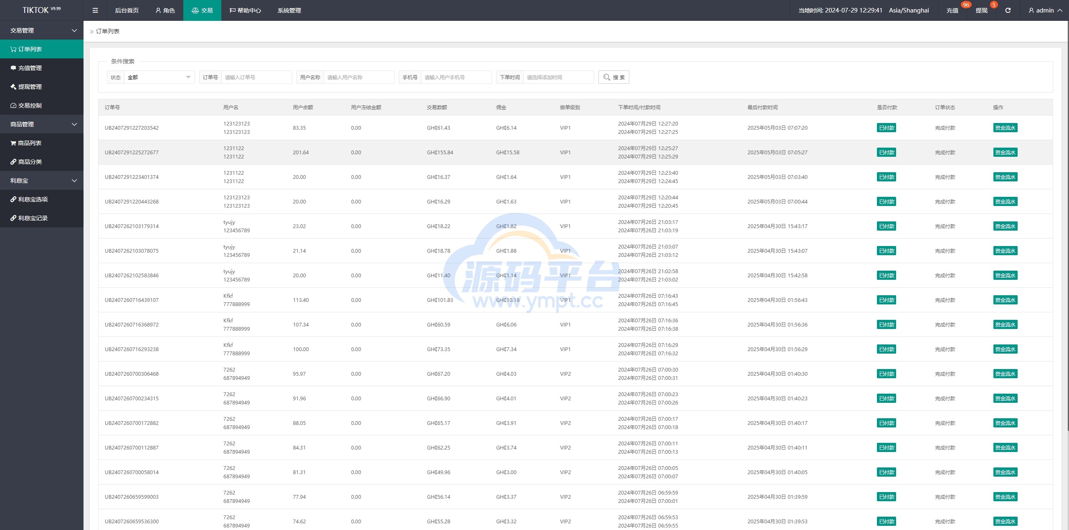Click transaction amount GH₵101.83
The width and height of the screenshot is (1069, 530).
coord(440,300)
